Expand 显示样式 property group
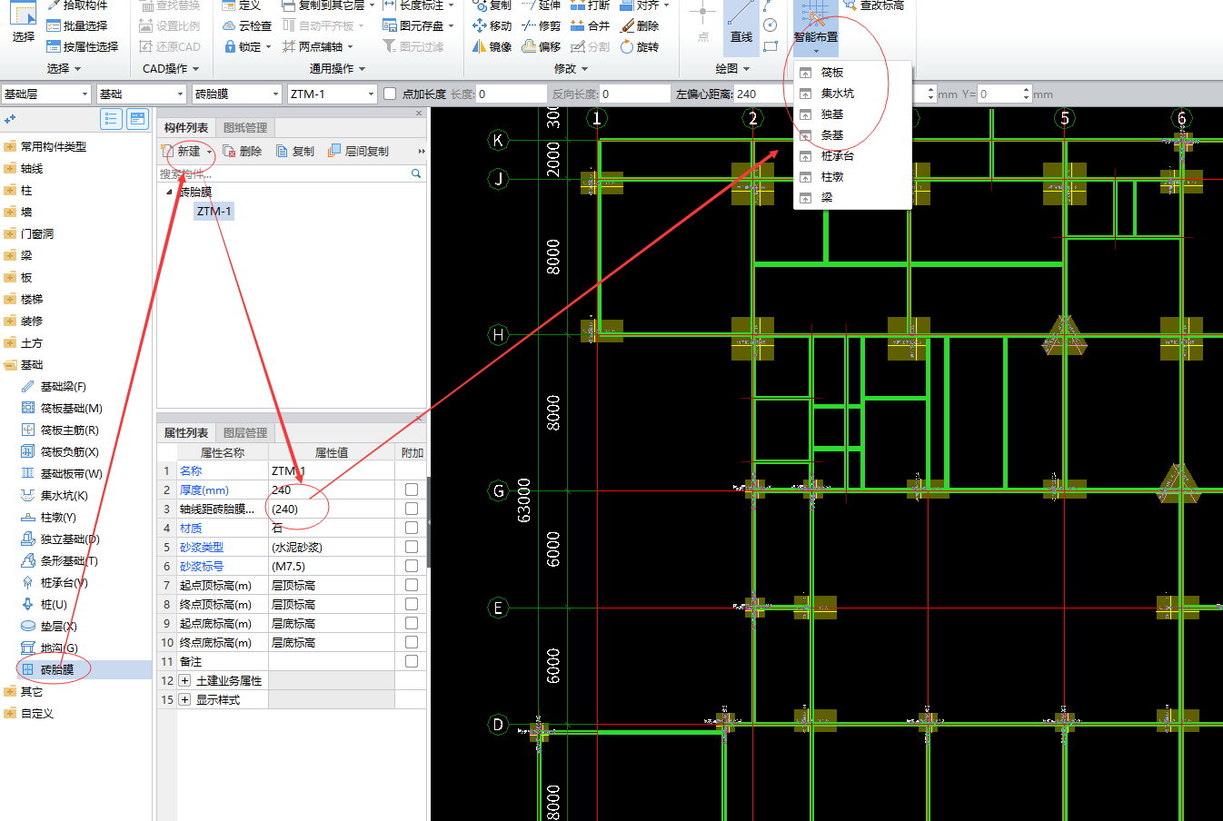This screenshot has width=1223, height=821. (x=184, y=699)
